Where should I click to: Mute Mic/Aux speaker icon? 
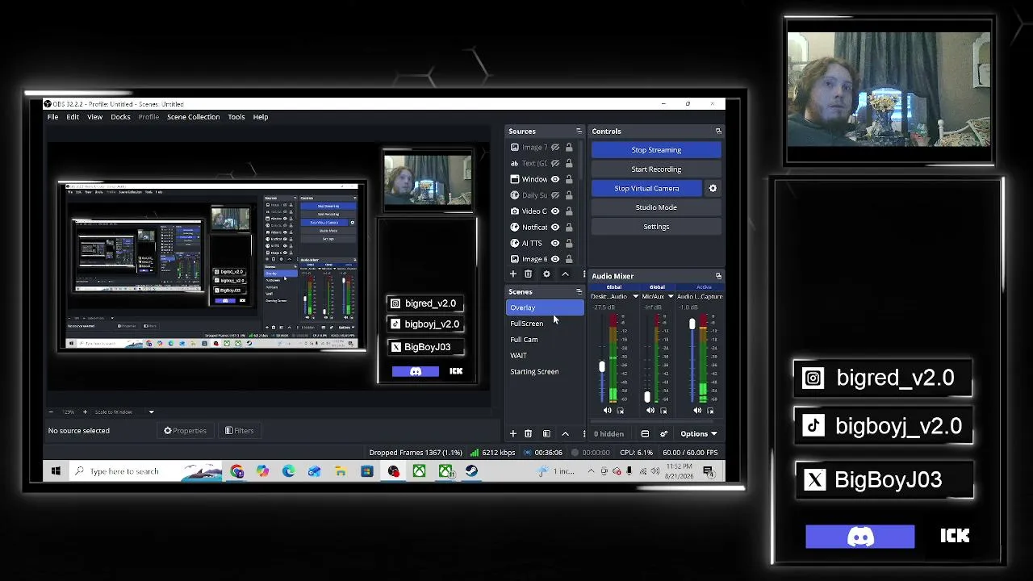point(650,411)
